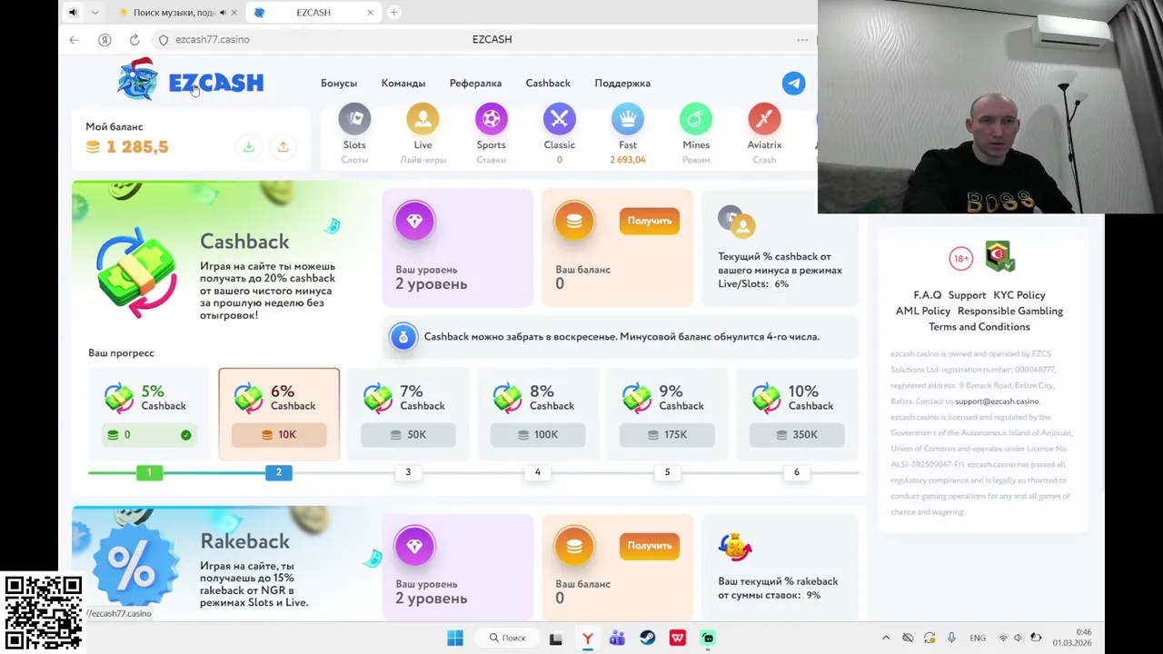Open the Terms and Conditions link

click(979, 327)
